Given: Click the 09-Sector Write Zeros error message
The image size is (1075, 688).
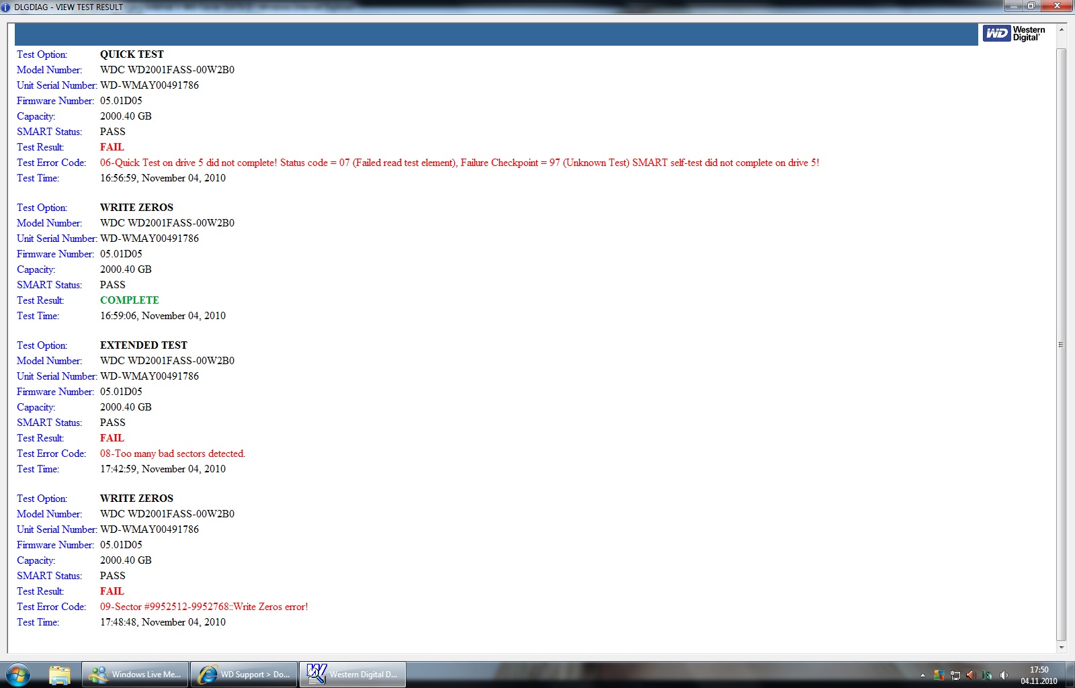Looking at the screenshot, I should (x=204, y=607).
